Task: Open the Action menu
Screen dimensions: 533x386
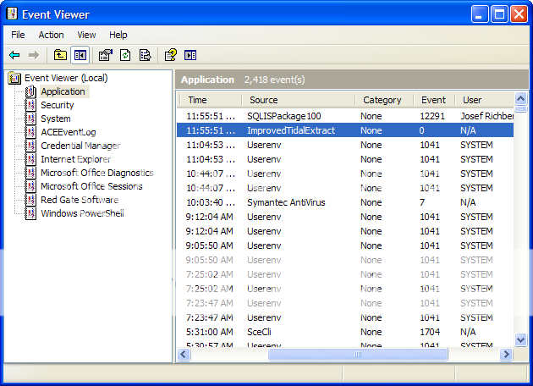Action: pos(51,35)
